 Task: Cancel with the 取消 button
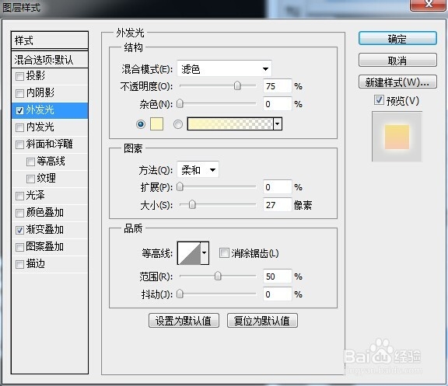pos(397,61)
